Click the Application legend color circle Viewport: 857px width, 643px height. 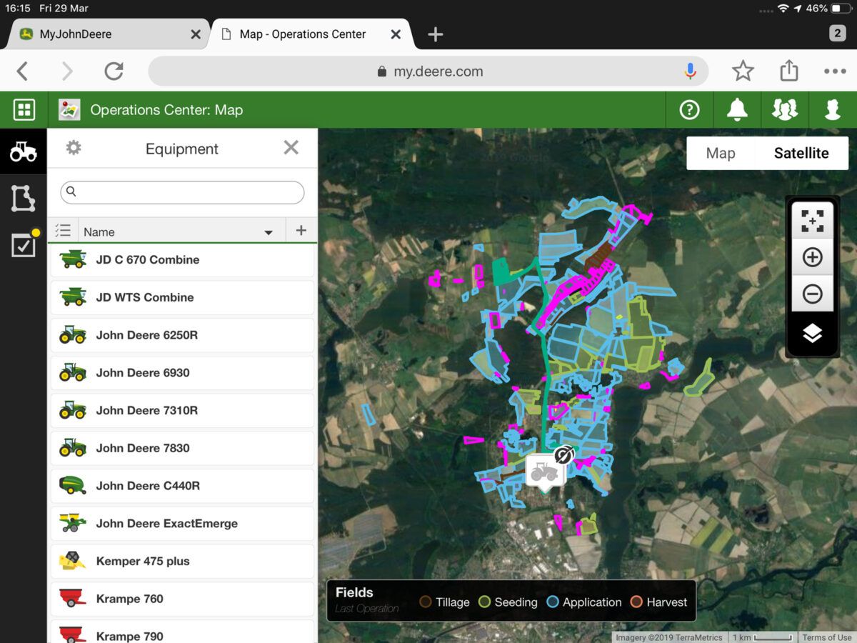(552, 602)
